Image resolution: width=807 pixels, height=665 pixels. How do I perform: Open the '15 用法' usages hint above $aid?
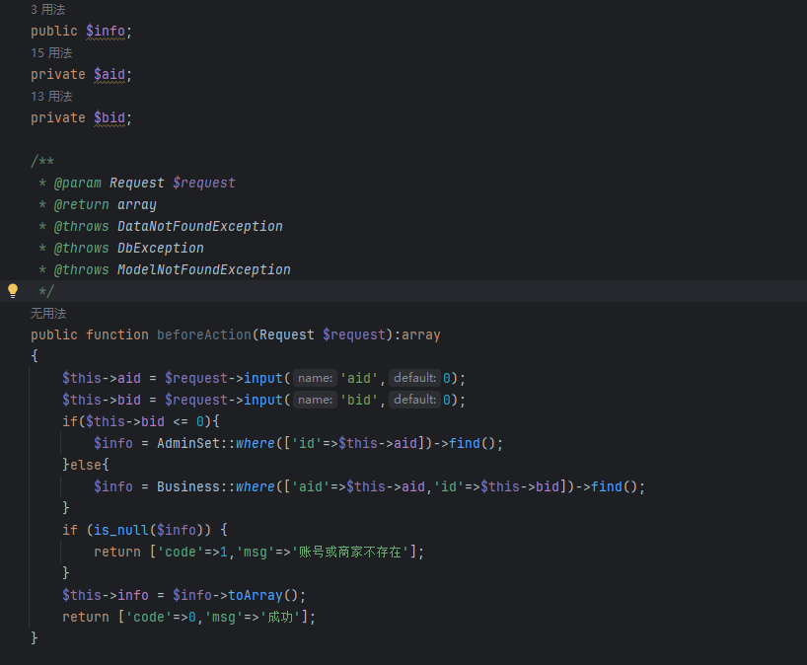coord(51,53)
